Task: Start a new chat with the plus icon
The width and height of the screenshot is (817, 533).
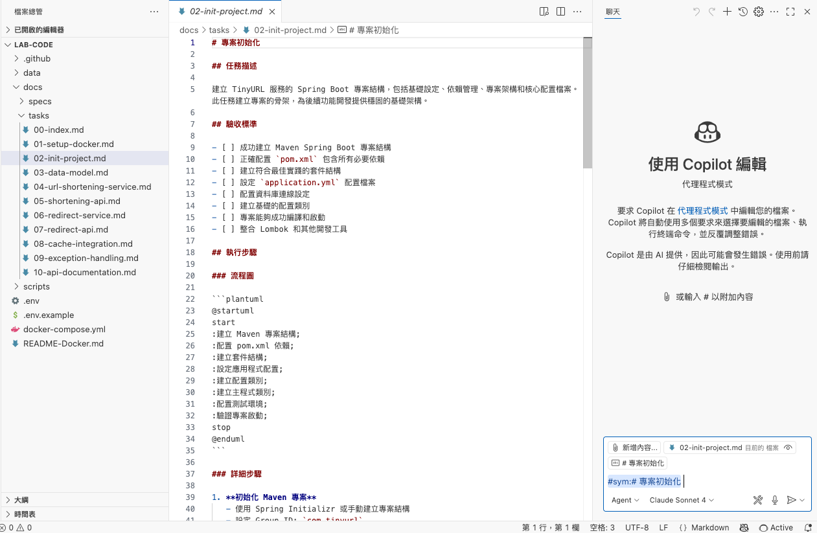Action: (727, 11)
